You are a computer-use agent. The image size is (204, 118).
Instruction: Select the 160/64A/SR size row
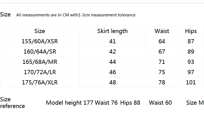click(102, 52)
